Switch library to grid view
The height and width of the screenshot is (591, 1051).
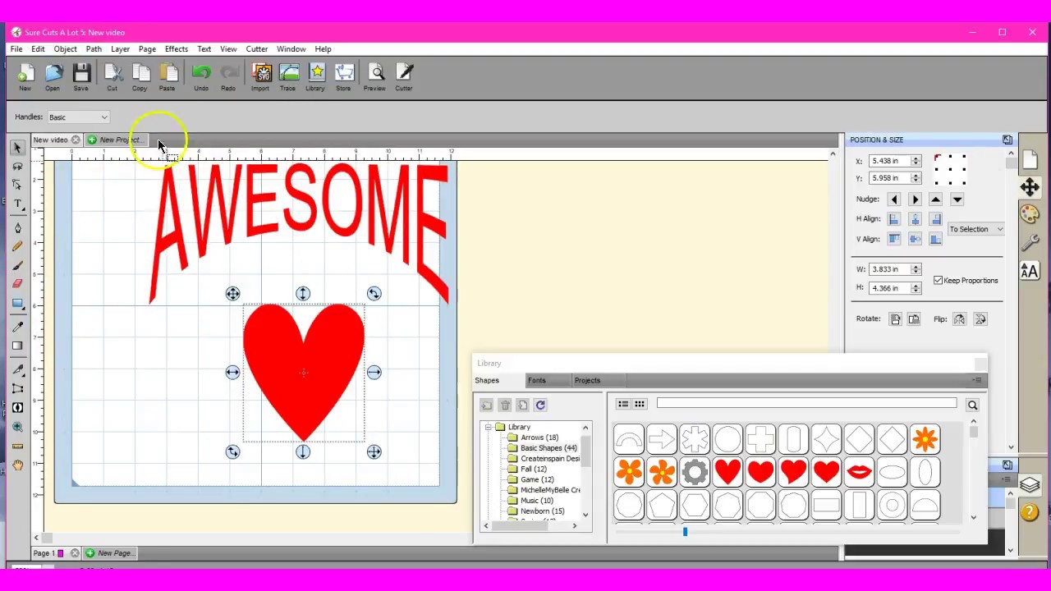tap(640, 404)
